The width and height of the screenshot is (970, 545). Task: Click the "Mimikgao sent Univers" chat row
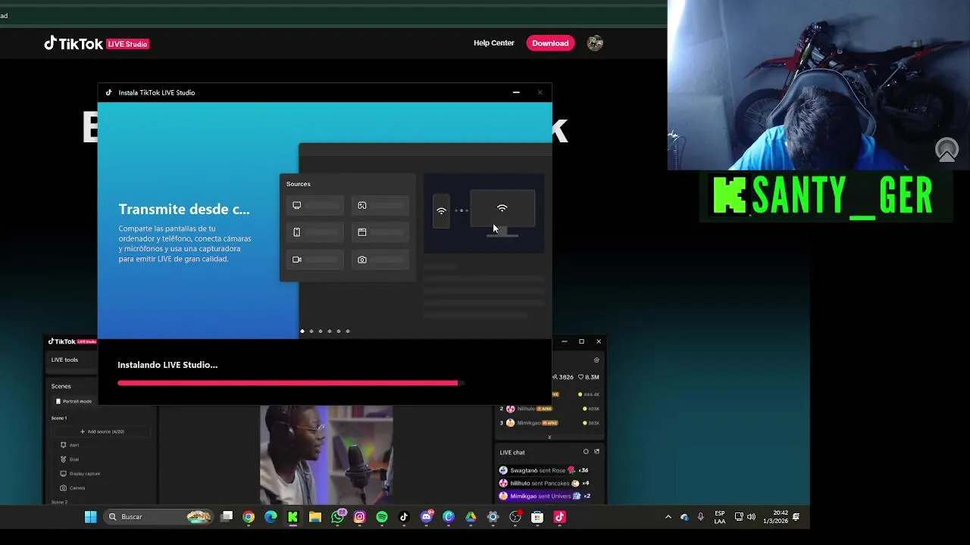(x=544, y=496)
